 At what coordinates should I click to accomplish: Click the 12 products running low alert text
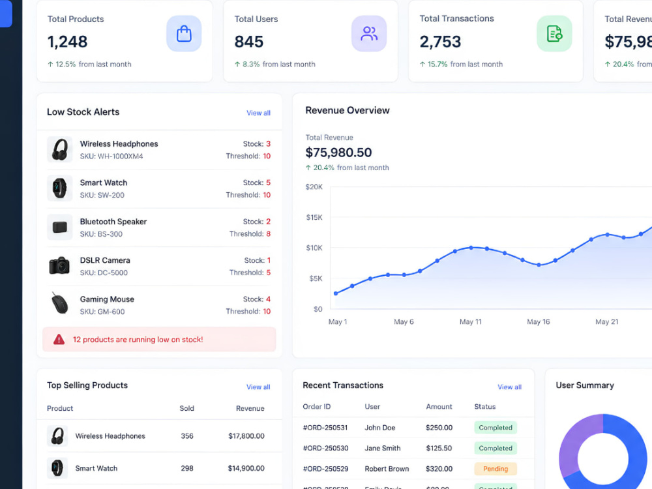138,339
